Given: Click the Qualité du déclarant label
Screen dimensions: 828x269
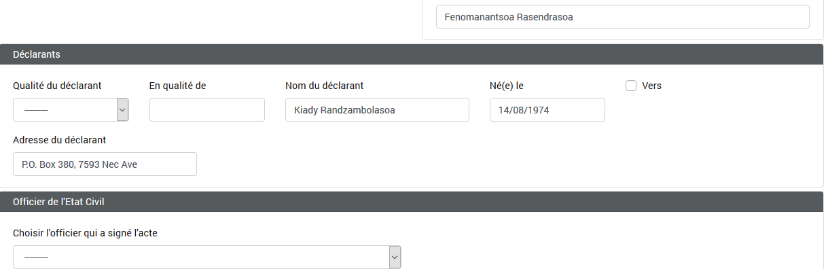Looking at the screenshot, I should click(x=57, y=86).
